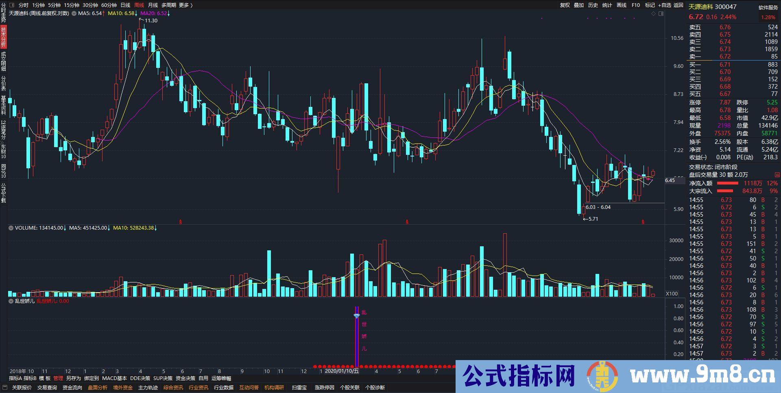
Task: Open the F10 company info
Action: click(x=636, y=5)
